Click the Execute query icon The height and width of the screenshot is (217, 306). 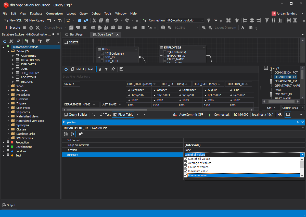coord(6,27)
